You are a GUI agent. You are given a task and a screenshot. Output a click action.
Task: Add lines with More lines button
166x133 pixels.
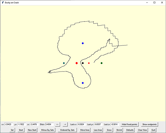[85, 130]
